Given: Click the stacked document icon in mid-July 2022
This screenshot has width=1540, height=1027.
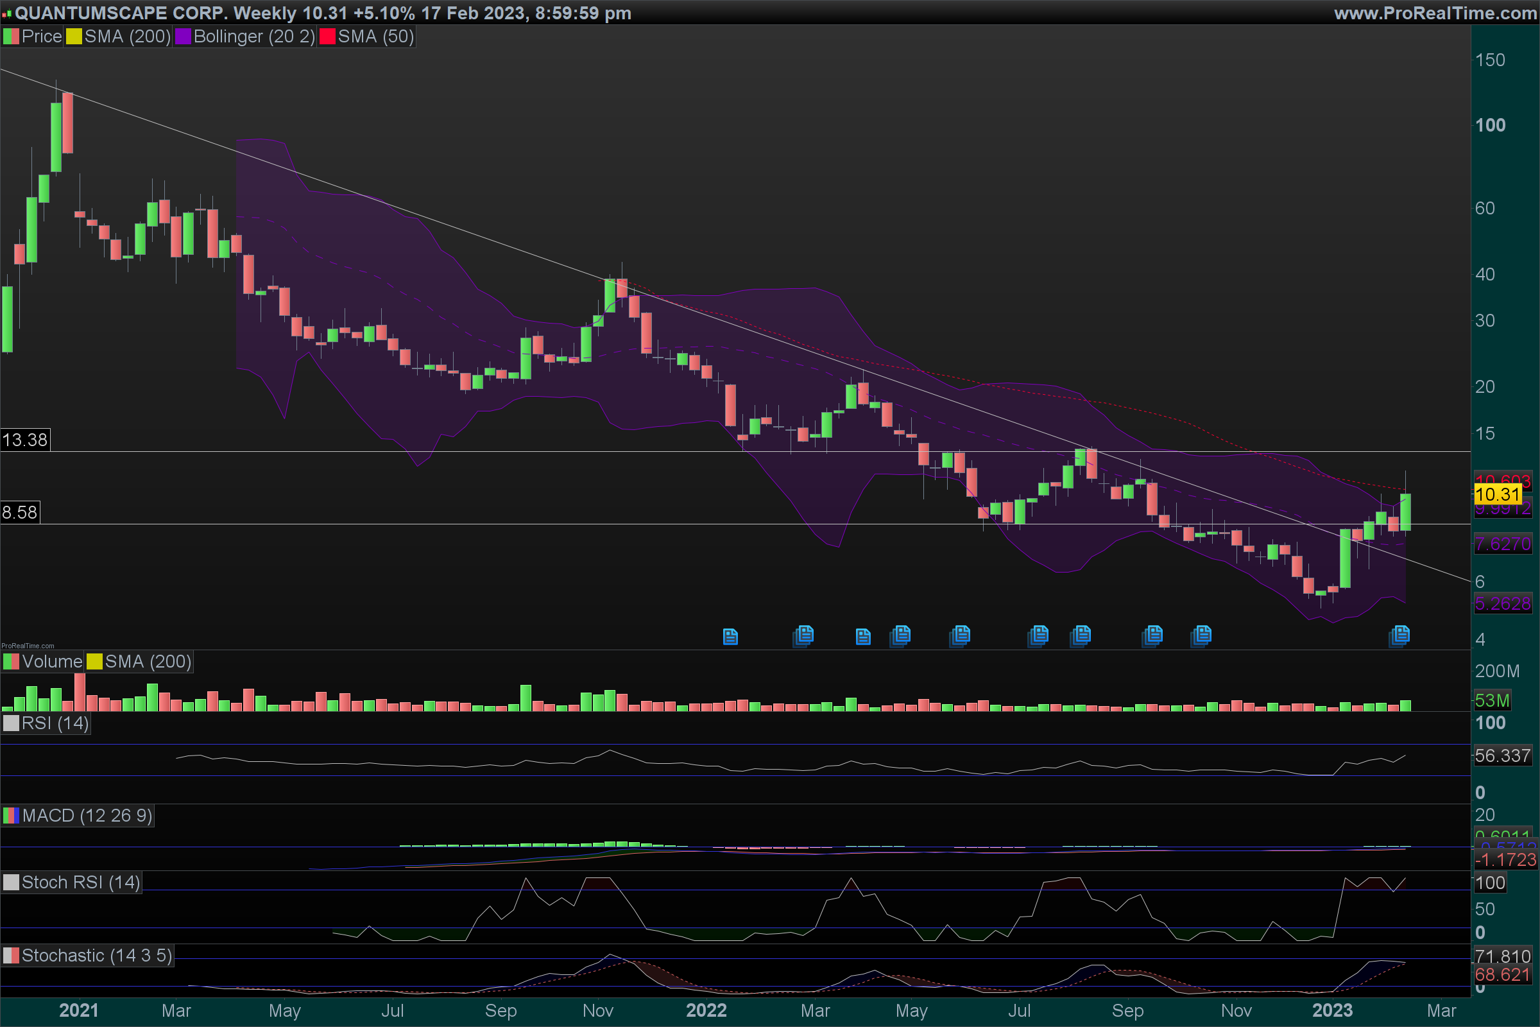Looking at the screenshot, I should (1039, 635).
